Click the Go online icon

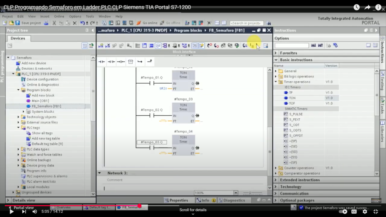[x=139, y=23]
